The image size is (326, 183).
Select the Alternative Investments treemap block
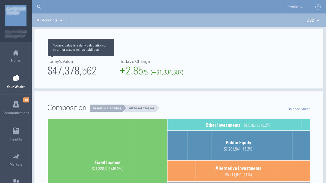pyautogui.click(x=239, y=171)
